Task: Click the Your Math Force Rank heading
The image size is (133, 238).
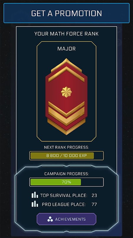Action: click(66, 34)
